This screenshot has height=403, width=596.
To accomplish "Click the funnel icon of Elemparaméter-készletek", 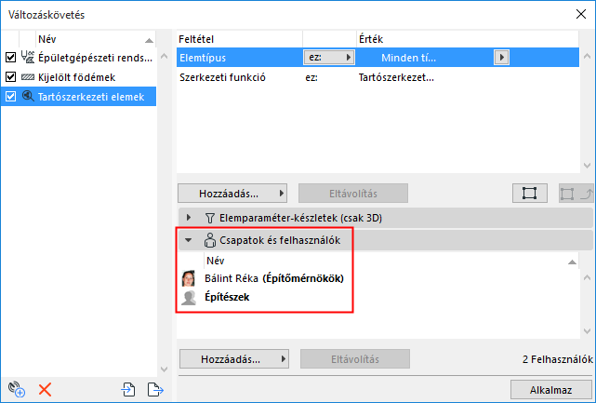I will (209, 218).
